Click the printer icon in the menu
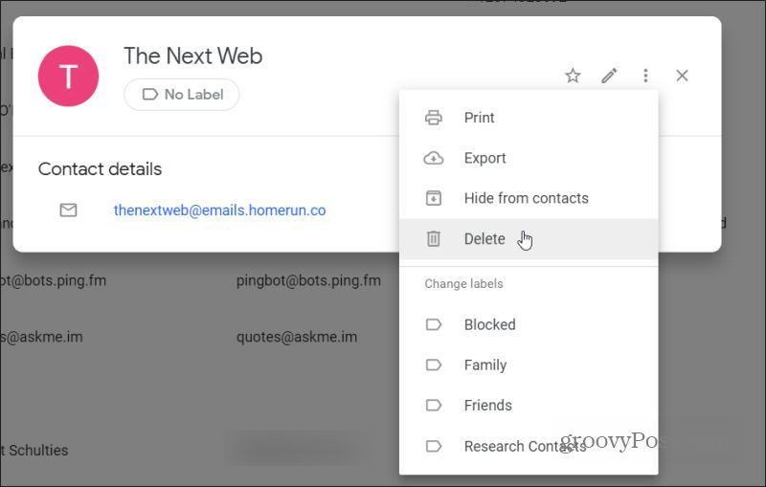The image size is (766, 487). point(434,118)
